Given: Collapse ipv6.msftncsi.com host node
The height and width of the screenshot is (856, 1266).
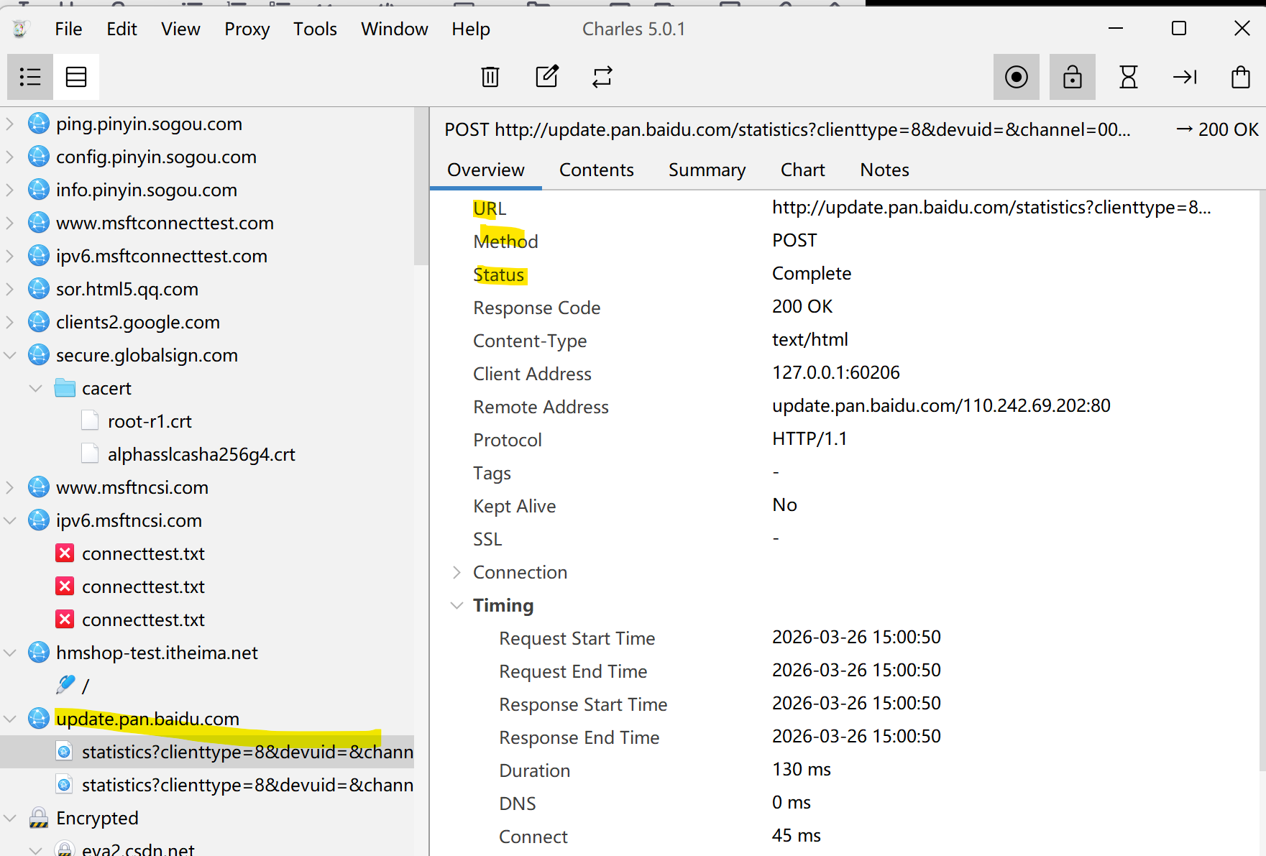Looking at the screenshot, I should tap(10, 520).
